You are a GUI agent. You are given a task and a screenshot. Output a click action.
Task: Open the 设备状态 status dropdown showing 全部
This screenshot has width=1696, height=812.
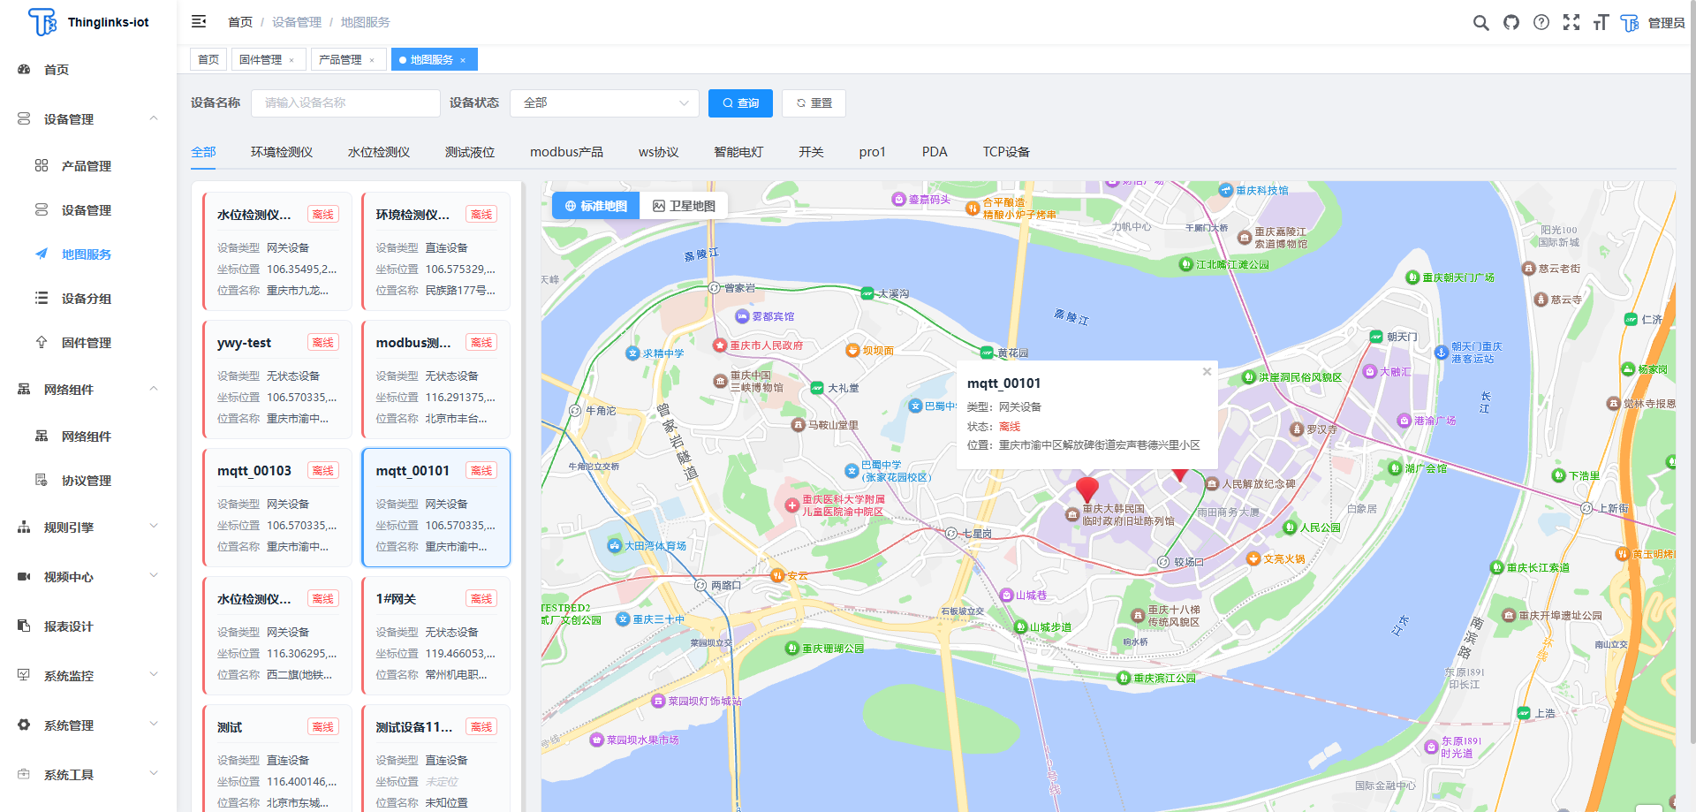[604, 102]
